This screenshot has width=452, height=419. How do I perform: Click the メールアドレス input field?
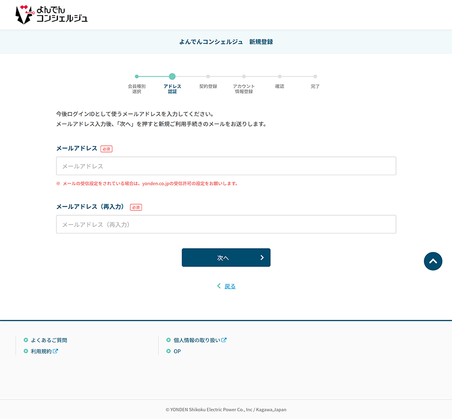(x=226, y=166)
